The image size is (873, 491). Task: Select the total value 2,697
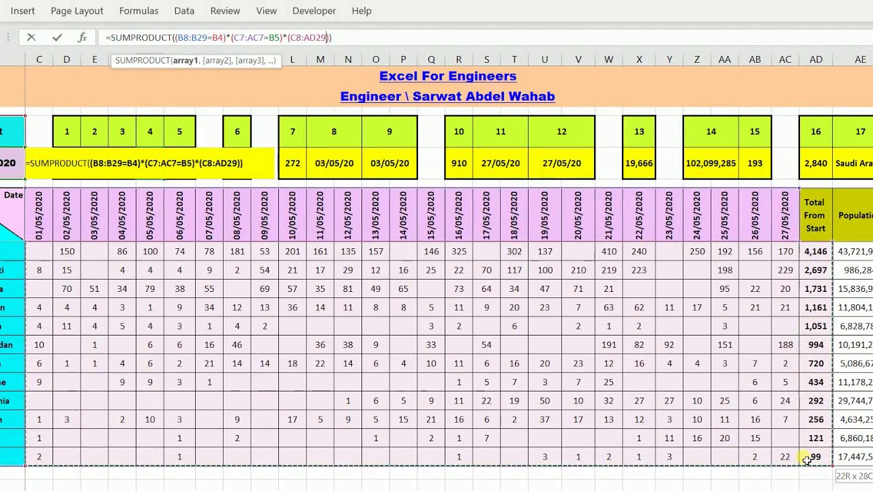click(x=816, y=270)
